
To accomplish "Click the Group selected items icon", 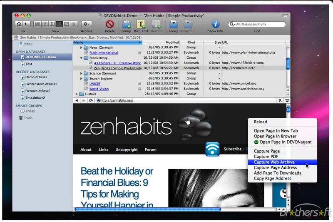I will click(x=173, y=24).
